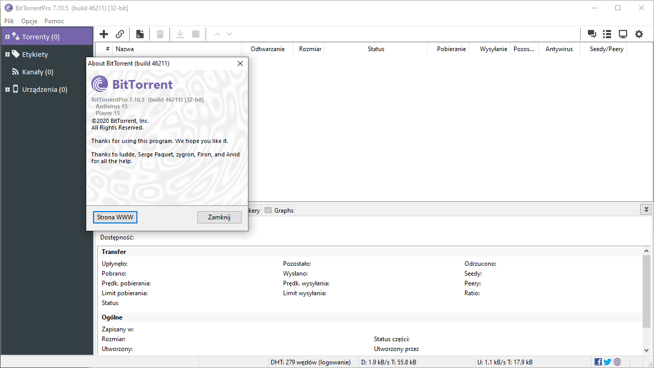
Task: Sort by the Nazwa column header
Action: [x=177, y=49]
